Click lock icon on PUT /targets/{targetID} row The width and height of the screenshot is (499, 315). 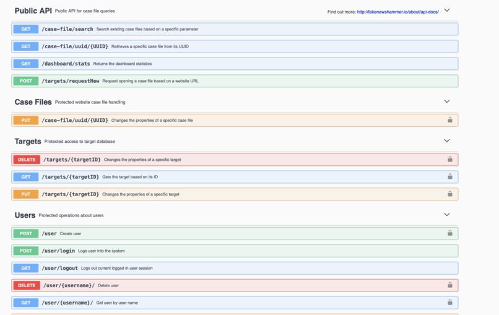coord(449,194)
